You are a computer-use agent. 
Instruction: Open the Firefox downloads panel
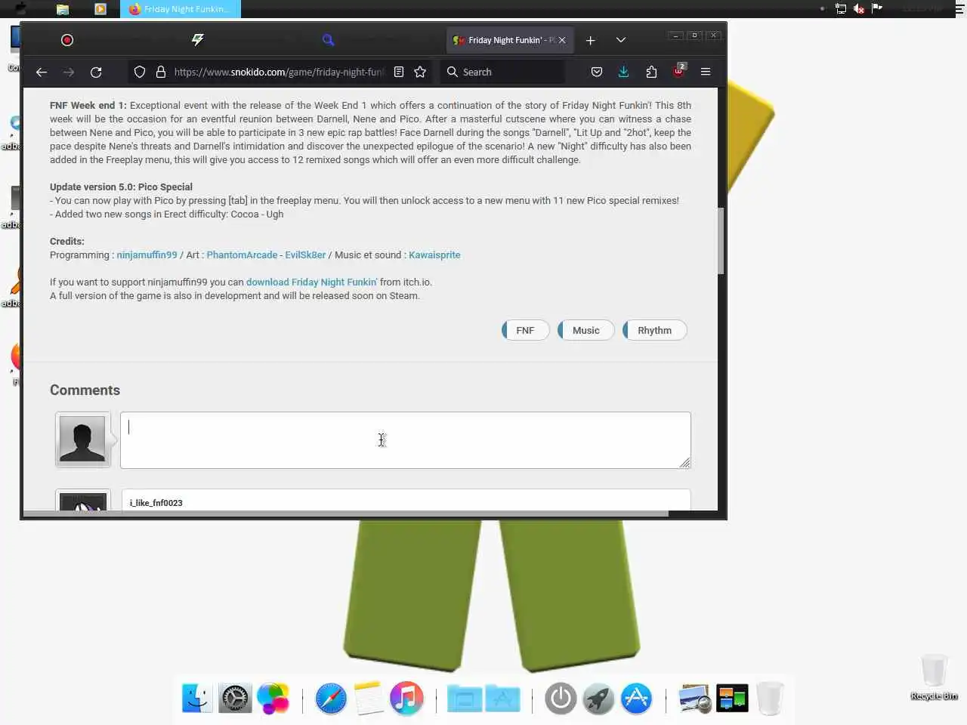(623, 72)
